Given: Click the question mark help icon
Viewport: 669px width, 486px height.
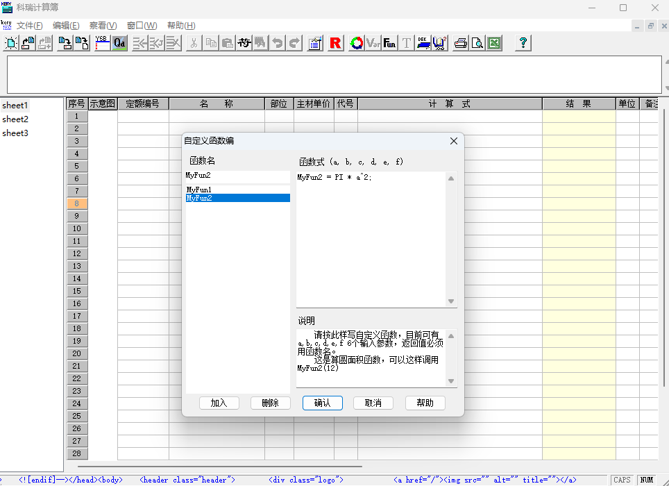Looking at the screenshot, I should pos(523,43).
